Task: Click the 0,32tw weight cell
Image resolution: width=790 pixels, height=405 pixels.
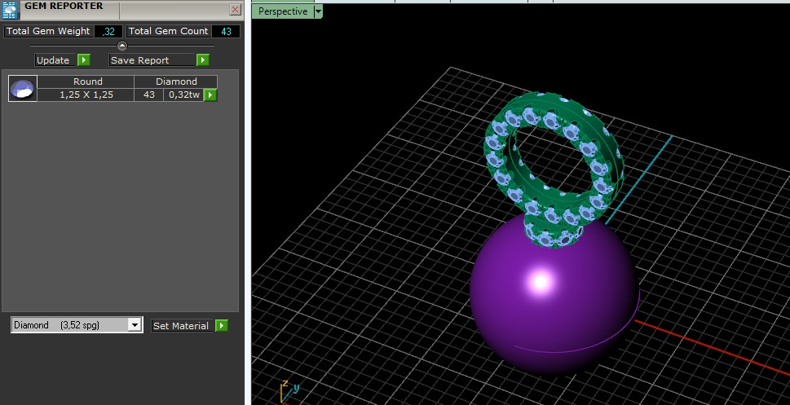Action: [184, 95]
